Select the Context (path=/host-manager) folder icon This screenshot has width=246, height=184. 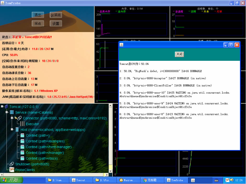[22, 147]
